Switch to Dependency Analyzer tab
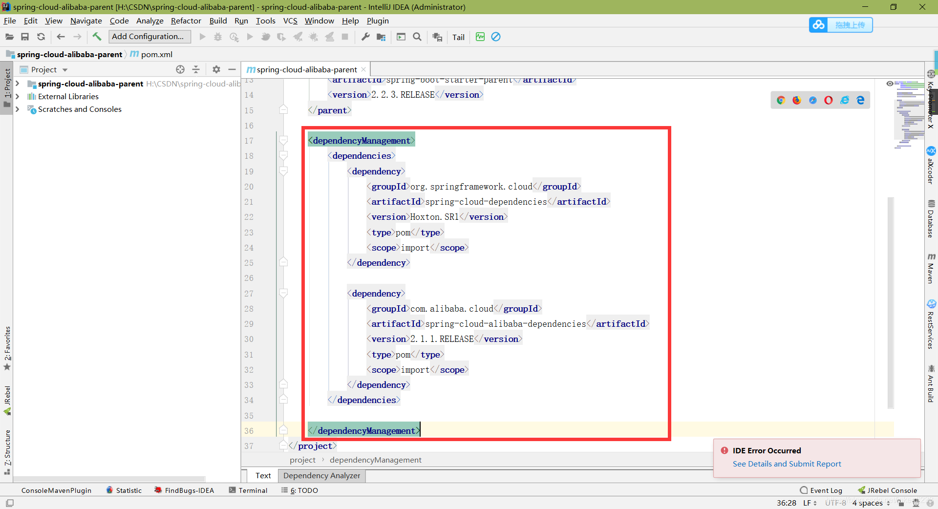Screen dimensions: 938x509 click(x=321, y=475)
